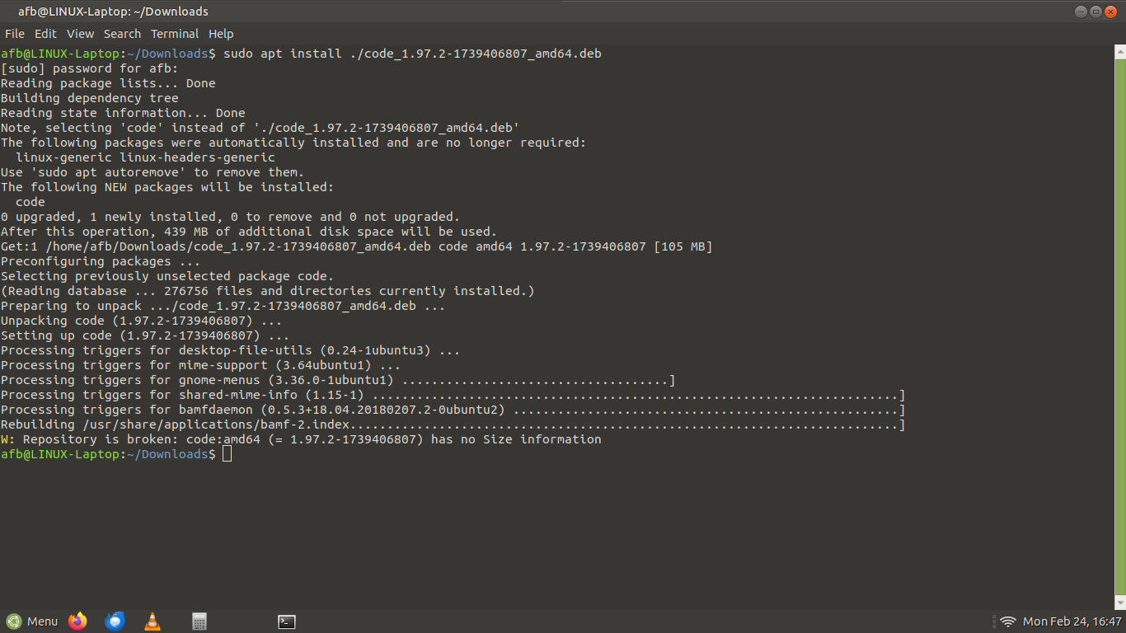This screenshot has height=633, width=1126.
Task: Click the terminal window taskbar icon
Action: (287, 621)
